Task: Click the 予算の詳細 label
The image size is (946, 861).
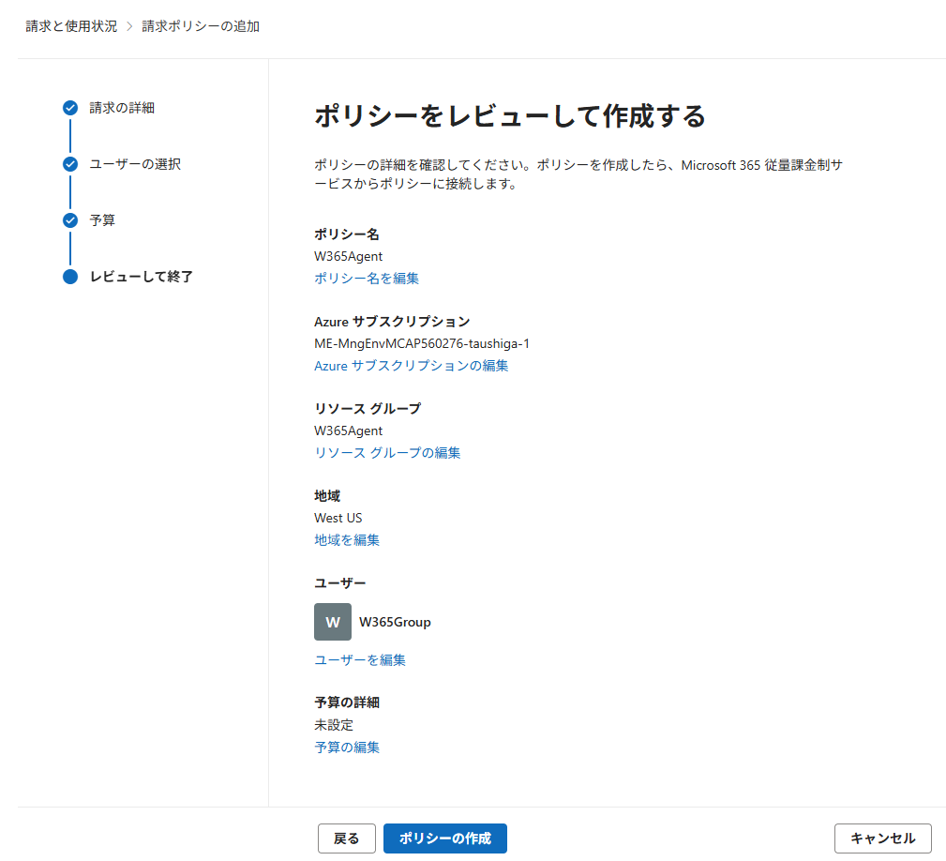Action: [x=346, y=702]
